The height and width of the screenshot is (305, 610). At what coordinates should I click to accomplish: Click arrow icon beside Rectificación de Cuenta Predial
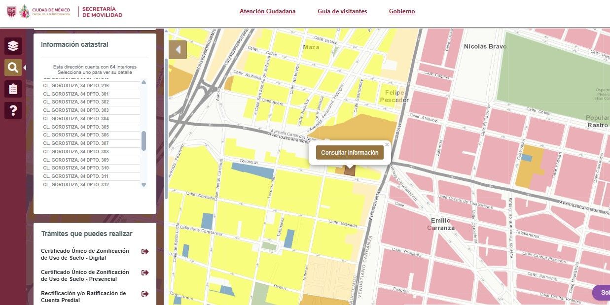[x=145, y=294]
